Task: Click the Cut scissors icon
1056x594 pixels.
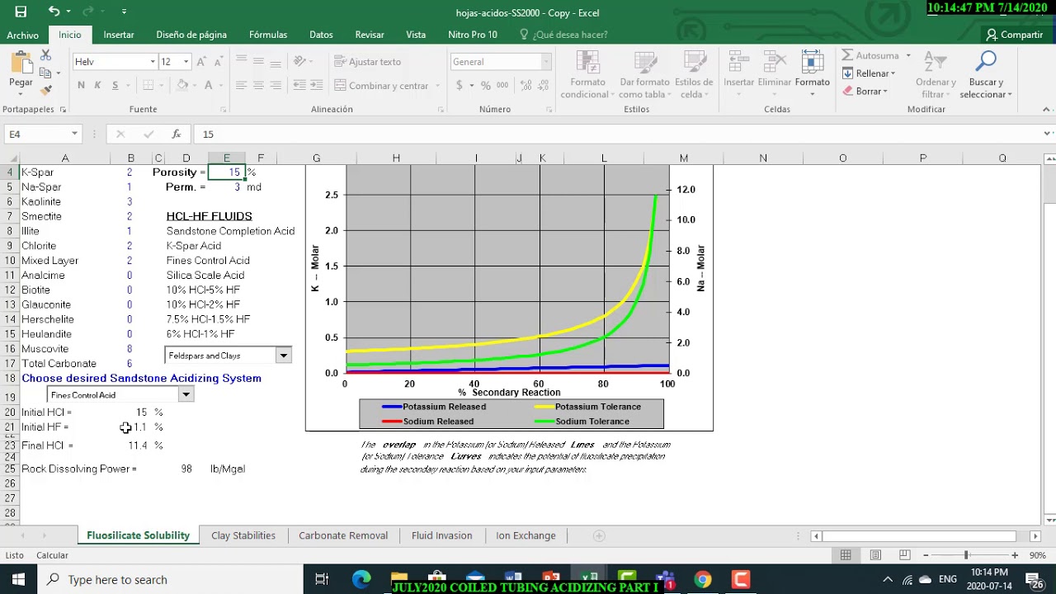Action: point(45,54)
